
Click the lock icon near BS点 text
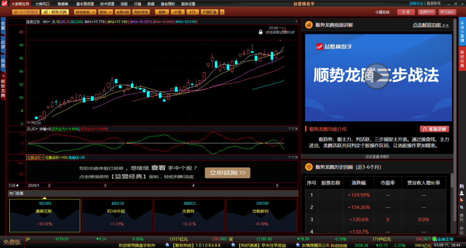[261, 32]
